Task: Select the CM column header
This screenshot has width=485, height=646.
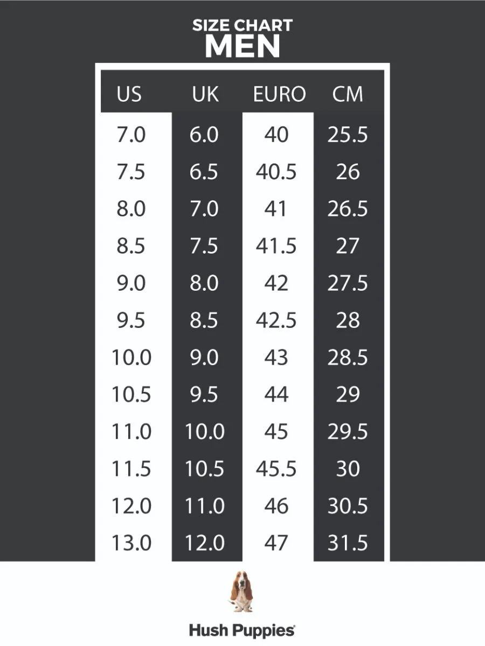Action: pos(348,94)
